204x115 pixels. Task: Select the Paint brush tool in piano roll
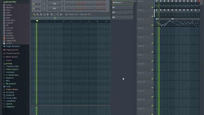point(38,14)
